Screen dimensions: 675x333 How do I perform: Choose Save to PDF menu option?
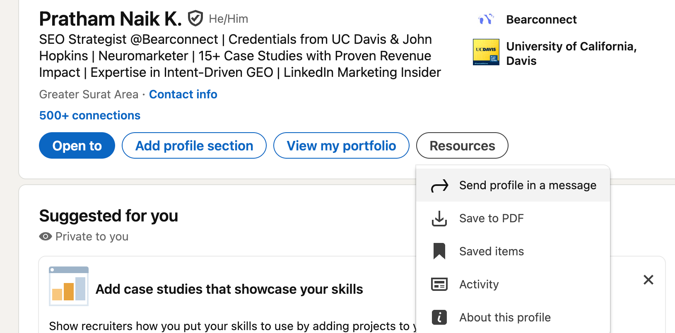pyautogui.click(x=491, y=219)
